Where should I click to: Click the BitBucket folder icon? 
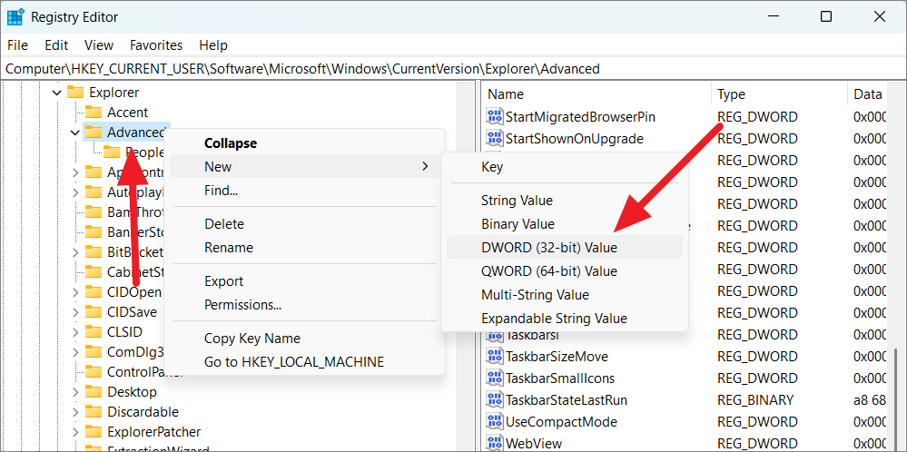click(x=94, y=252)
